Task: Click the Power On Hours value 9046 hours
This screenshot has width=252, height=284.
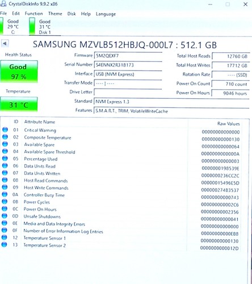Action: 230,93
